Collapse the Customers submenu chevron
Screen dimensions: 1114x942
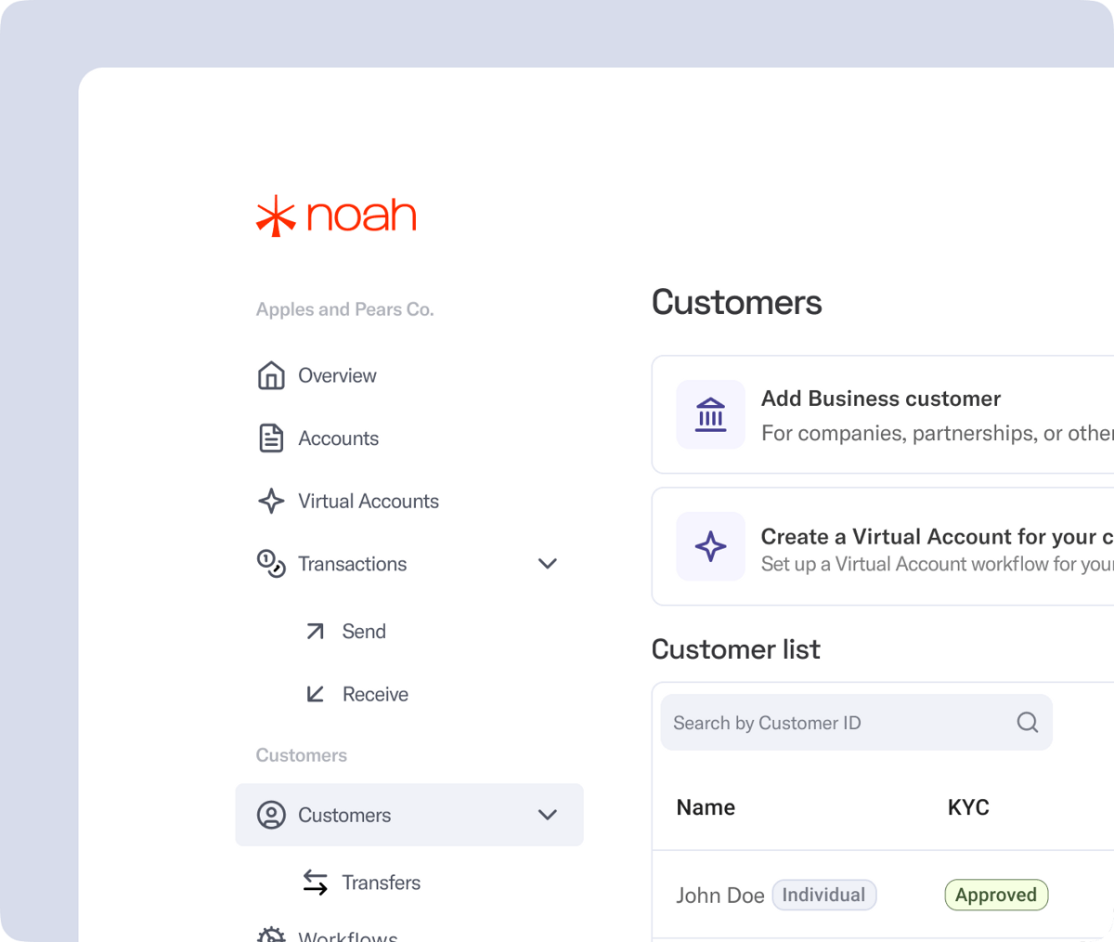pyautogui.click(x=548, y=815)
